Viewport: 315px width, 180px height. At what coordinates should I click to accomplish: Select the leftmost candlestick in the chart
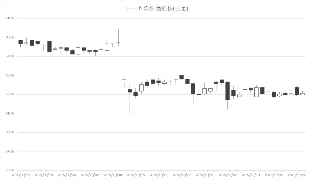21,42
